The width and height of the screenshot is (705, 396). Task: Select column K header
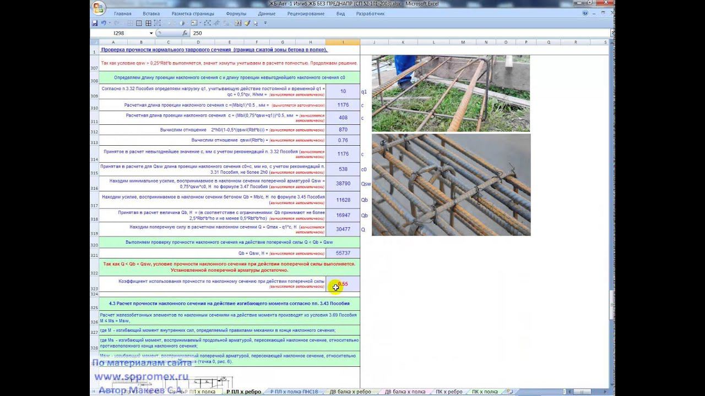click(403, 42)
